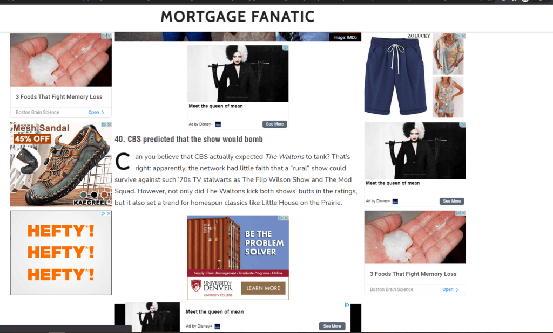The height and width of the screenshot is (333, 553).
Task: Close the Hefty ad banner
Action: coord(109,213)
